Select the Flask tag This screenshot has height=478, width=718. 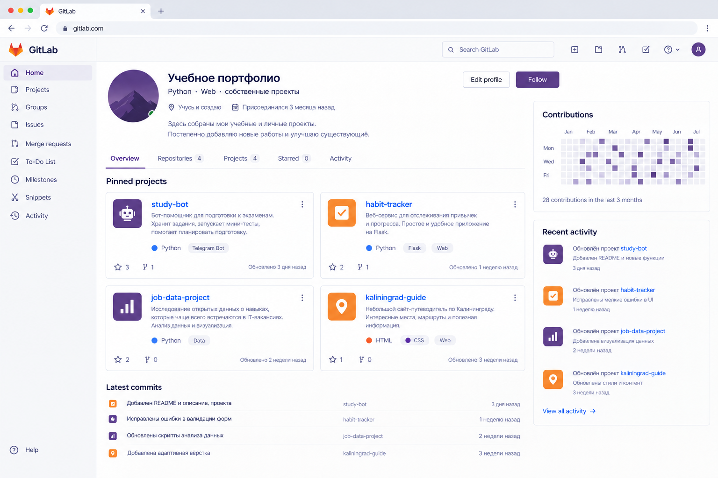[414, 248]
